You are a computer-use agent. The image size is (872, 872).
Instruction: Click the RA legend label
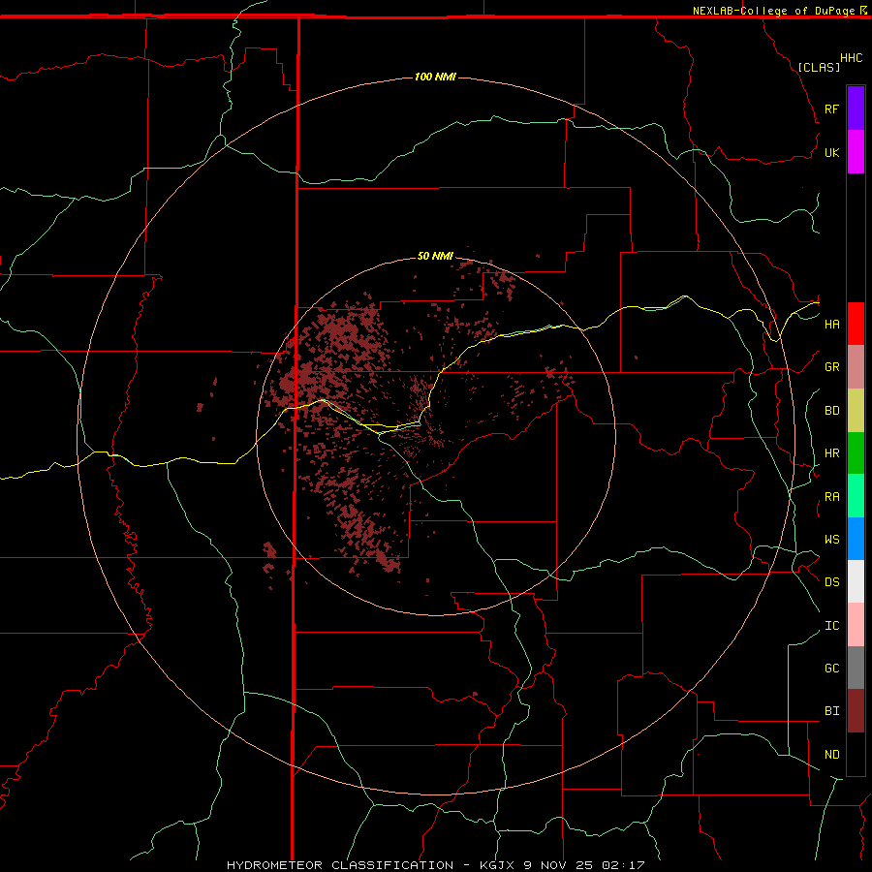click(831, 497)
